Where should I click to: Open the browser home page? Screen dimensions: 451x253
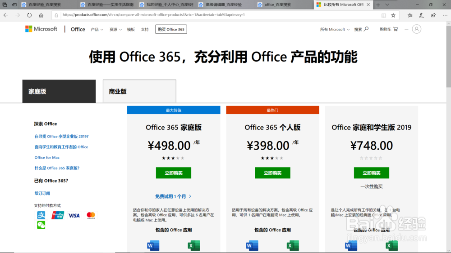(41, 15)
